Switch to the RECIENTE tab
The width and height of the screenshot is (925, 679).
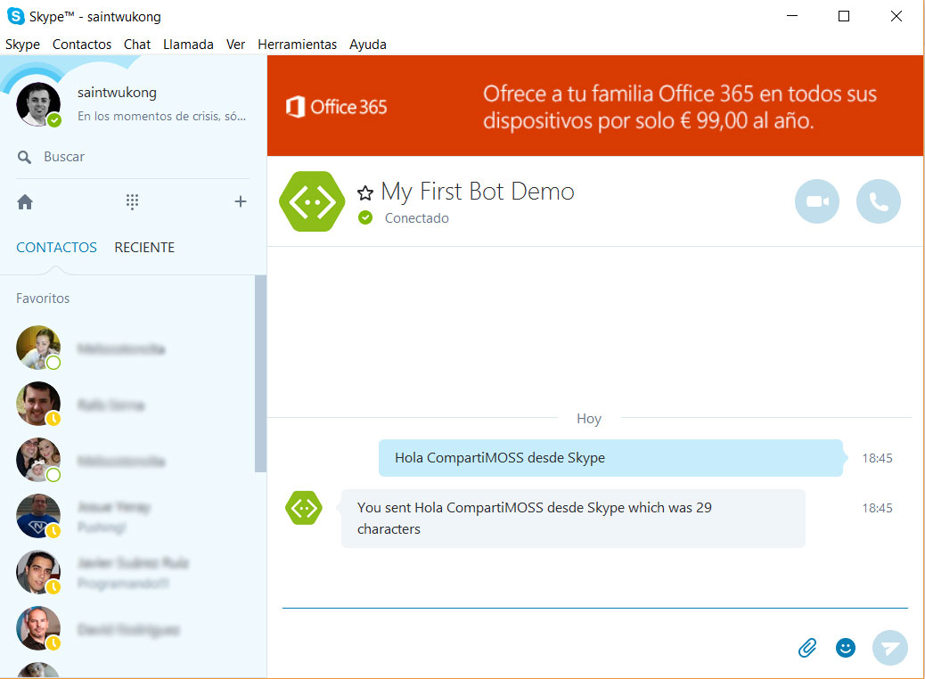click(144, 247)
